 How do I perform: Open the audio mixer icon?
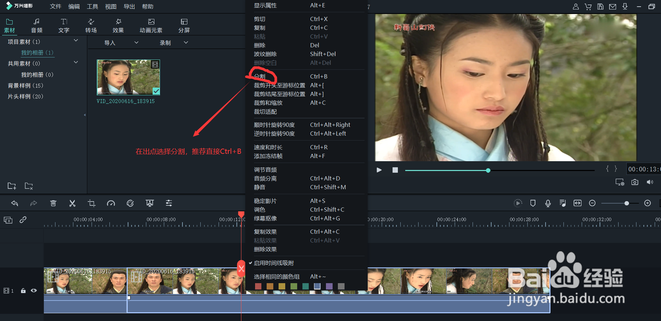click(563, 203)
